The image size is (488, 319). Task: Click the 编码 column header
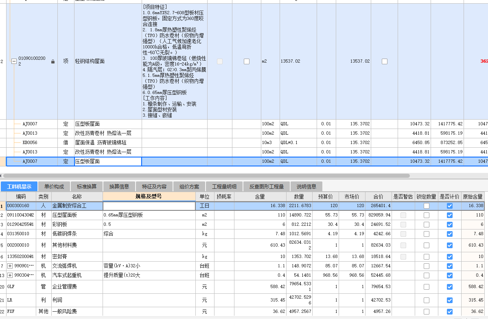[x=21, y=197]
